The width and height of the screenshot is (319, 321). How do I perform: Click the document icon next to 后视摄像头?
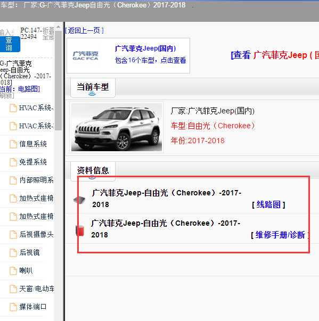[13, 235]
